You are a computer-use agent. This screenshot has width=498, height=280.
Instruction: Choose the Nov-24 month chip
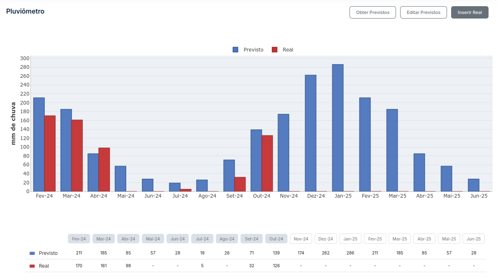pyautogui.click(x=301, y=239)
